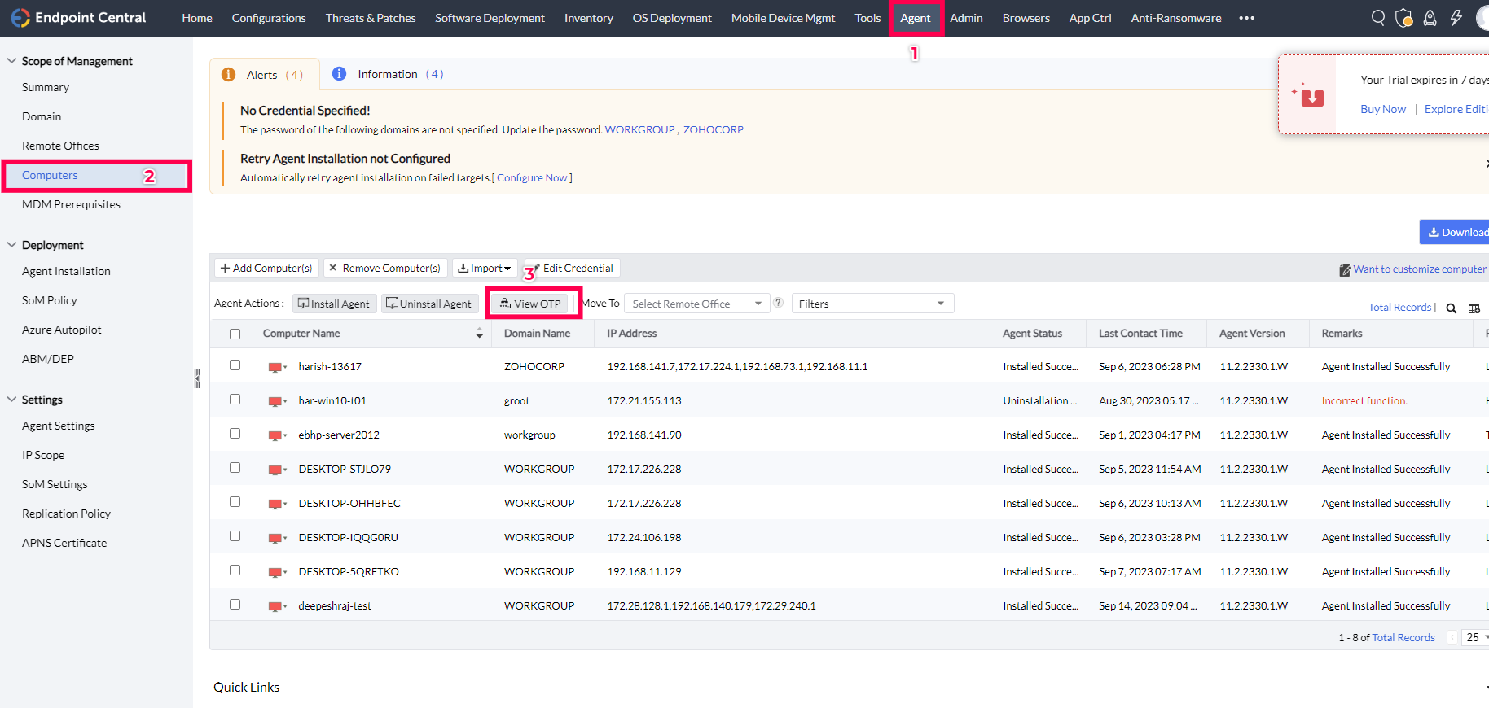Screen dimensions: 1489x708
Task: Check the ebhp-server2012 row checkbox
Action: pos(235,434)
